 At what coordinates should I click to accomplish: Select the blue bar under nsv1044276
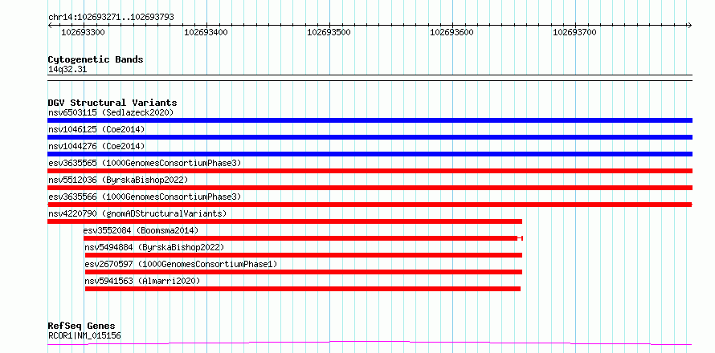[x=370, y=154]
